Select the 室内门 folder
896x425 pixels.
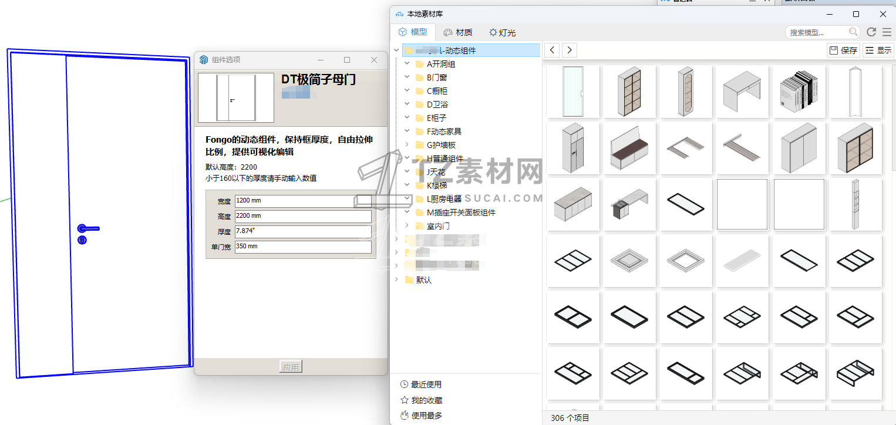pos(432,226)
